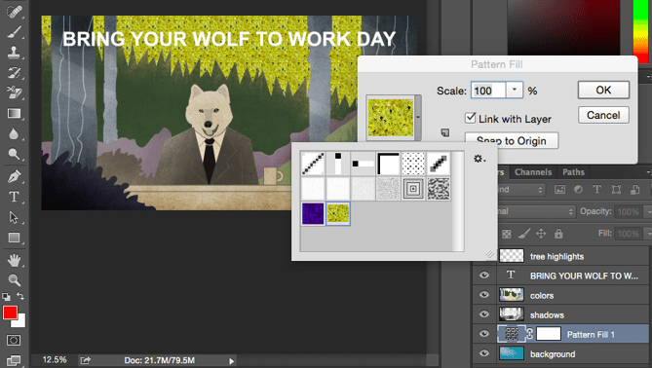Select the Gradient tool
The height and width of the screenshot is (368, 652).
click(x=15, y=113)
